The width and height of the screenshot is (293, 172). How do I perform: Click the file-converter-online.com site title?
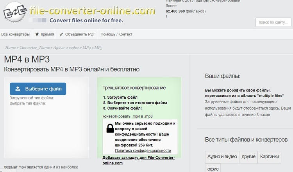click(92, 11)
